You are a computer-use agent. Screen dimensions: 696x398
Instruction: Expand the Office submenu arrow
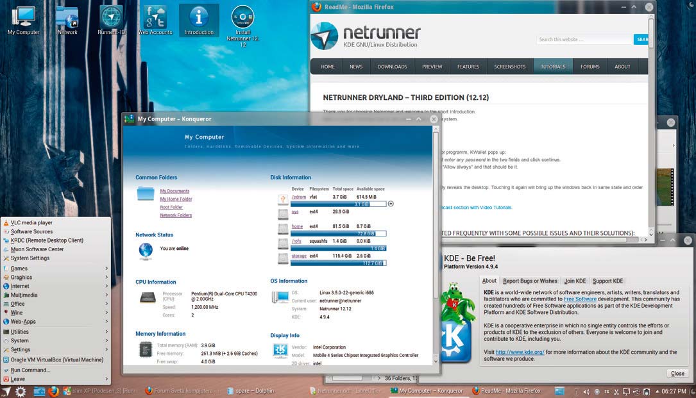106,304
